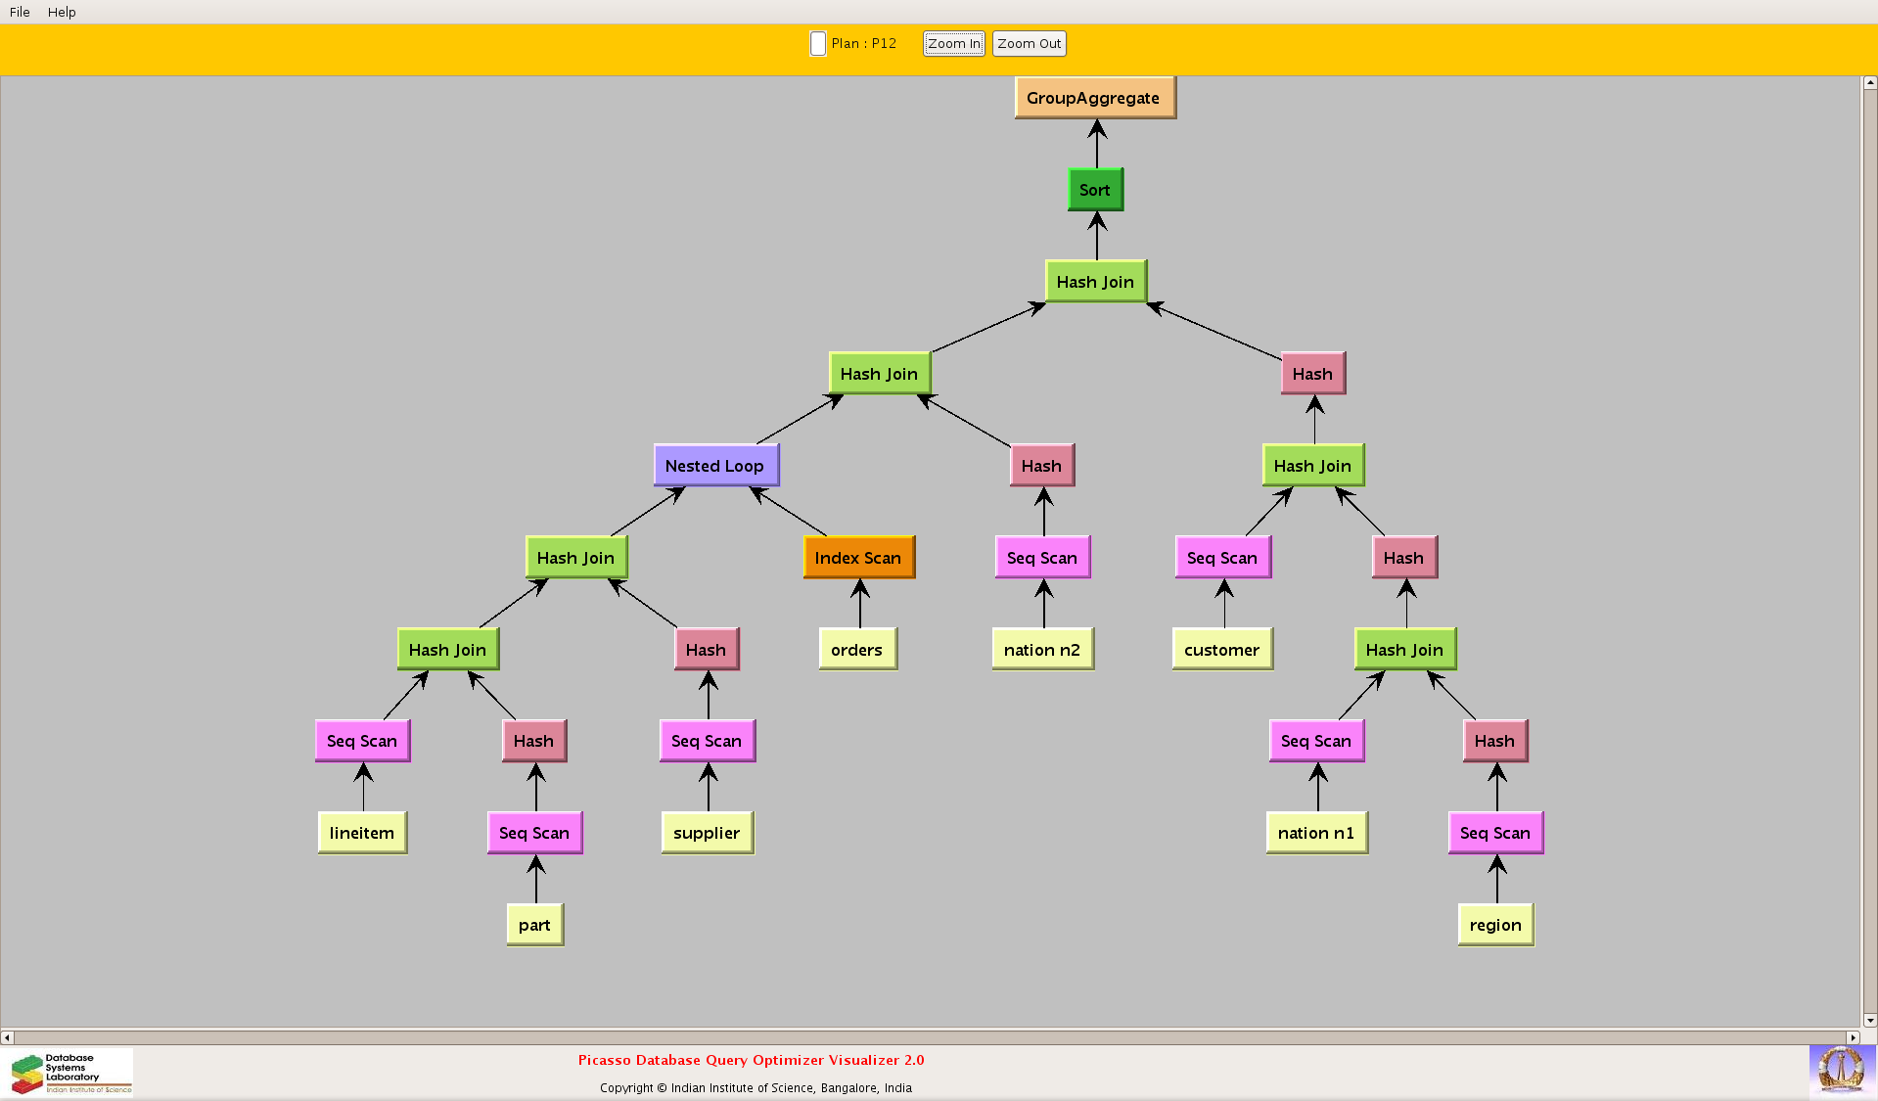This screenshot has width=1878, height=1101.
Task: Click the vertical scrollbar down arrow
Action: (1869, 1020)
